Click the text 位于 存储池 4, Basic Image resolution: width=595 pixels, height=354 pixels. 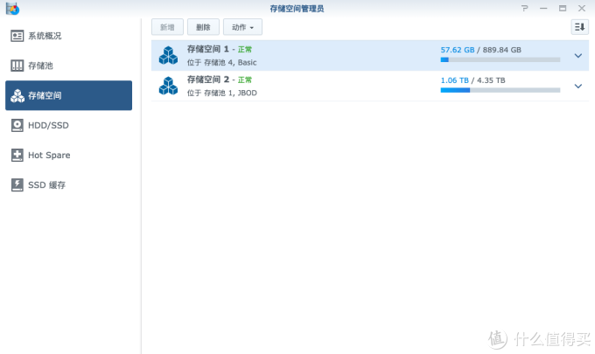tap(221, 63)
